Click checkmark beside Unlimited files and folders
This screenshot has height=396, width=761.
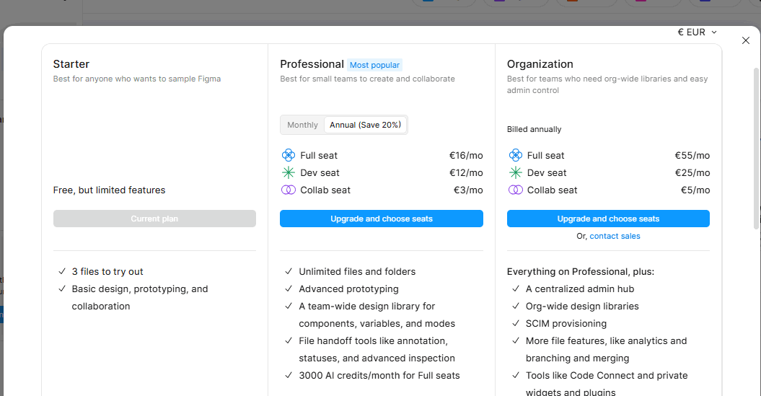pos(289,272)
